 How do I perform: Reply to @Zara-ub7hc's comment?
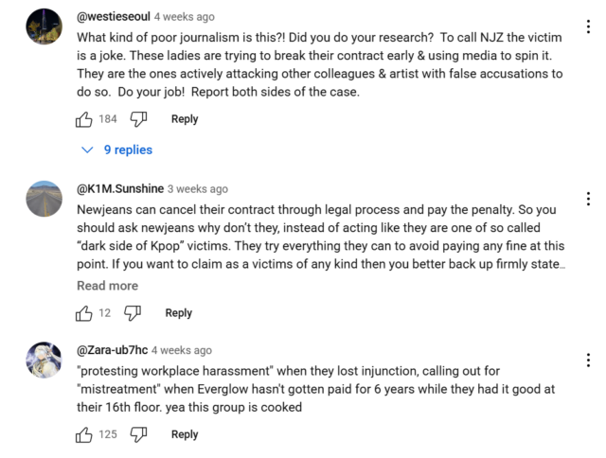pyautogui.click(x=185, y=434)
